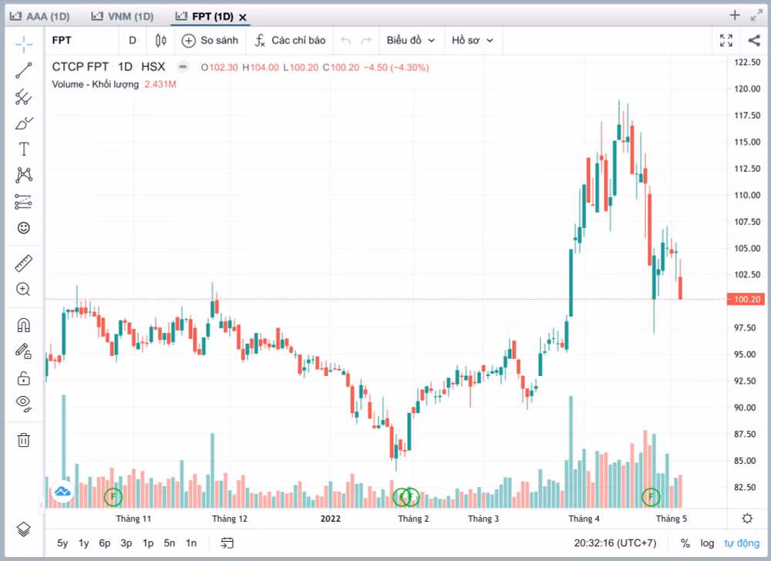
Task: Click the undo arrow
Action: click(345, 40)
